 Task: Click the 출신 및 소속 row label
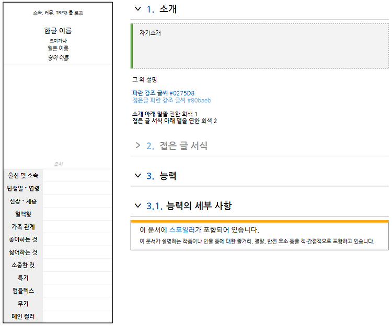pos(23,176)
